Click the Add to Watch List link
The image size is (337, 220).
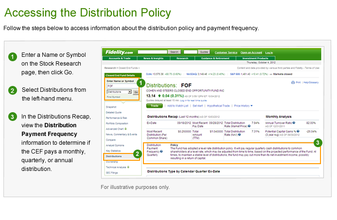[x=178, y=105]
